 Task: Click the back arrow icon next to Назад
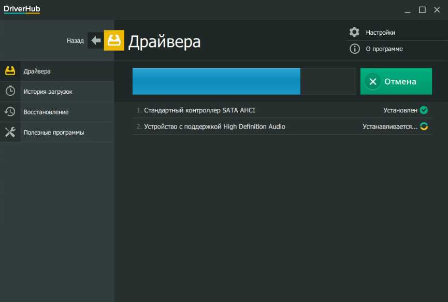tap(95, 40)
